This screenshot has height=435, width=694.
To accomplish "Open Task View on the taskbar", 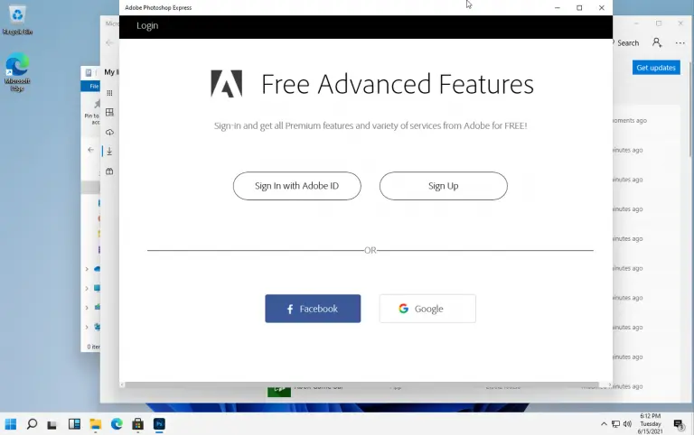I will [52, 424].
